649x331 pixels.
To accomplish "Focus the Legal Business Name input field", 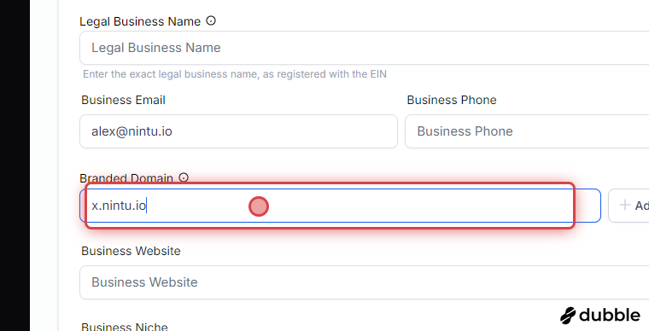I will pos(365,48).
